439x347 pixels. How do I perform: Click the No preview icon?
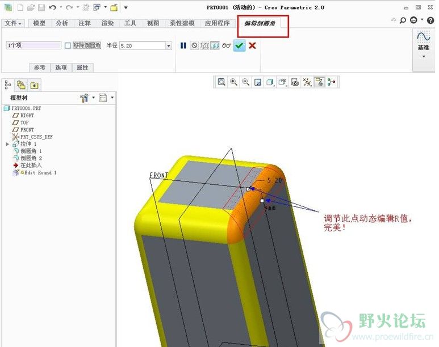click(194, 45)
